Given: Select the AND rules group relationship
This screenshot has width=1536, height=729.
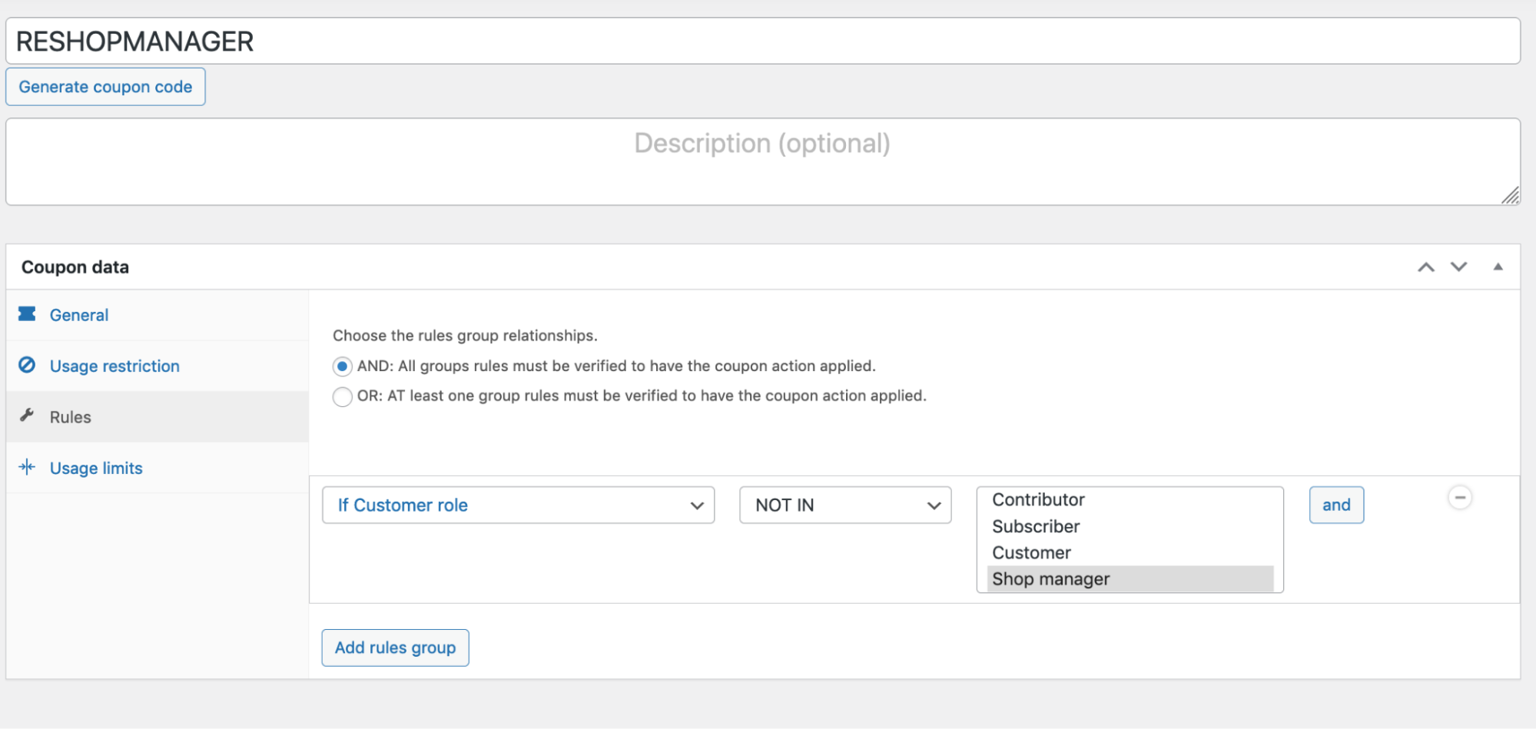Looking at the screenshot, I should 342,366.
